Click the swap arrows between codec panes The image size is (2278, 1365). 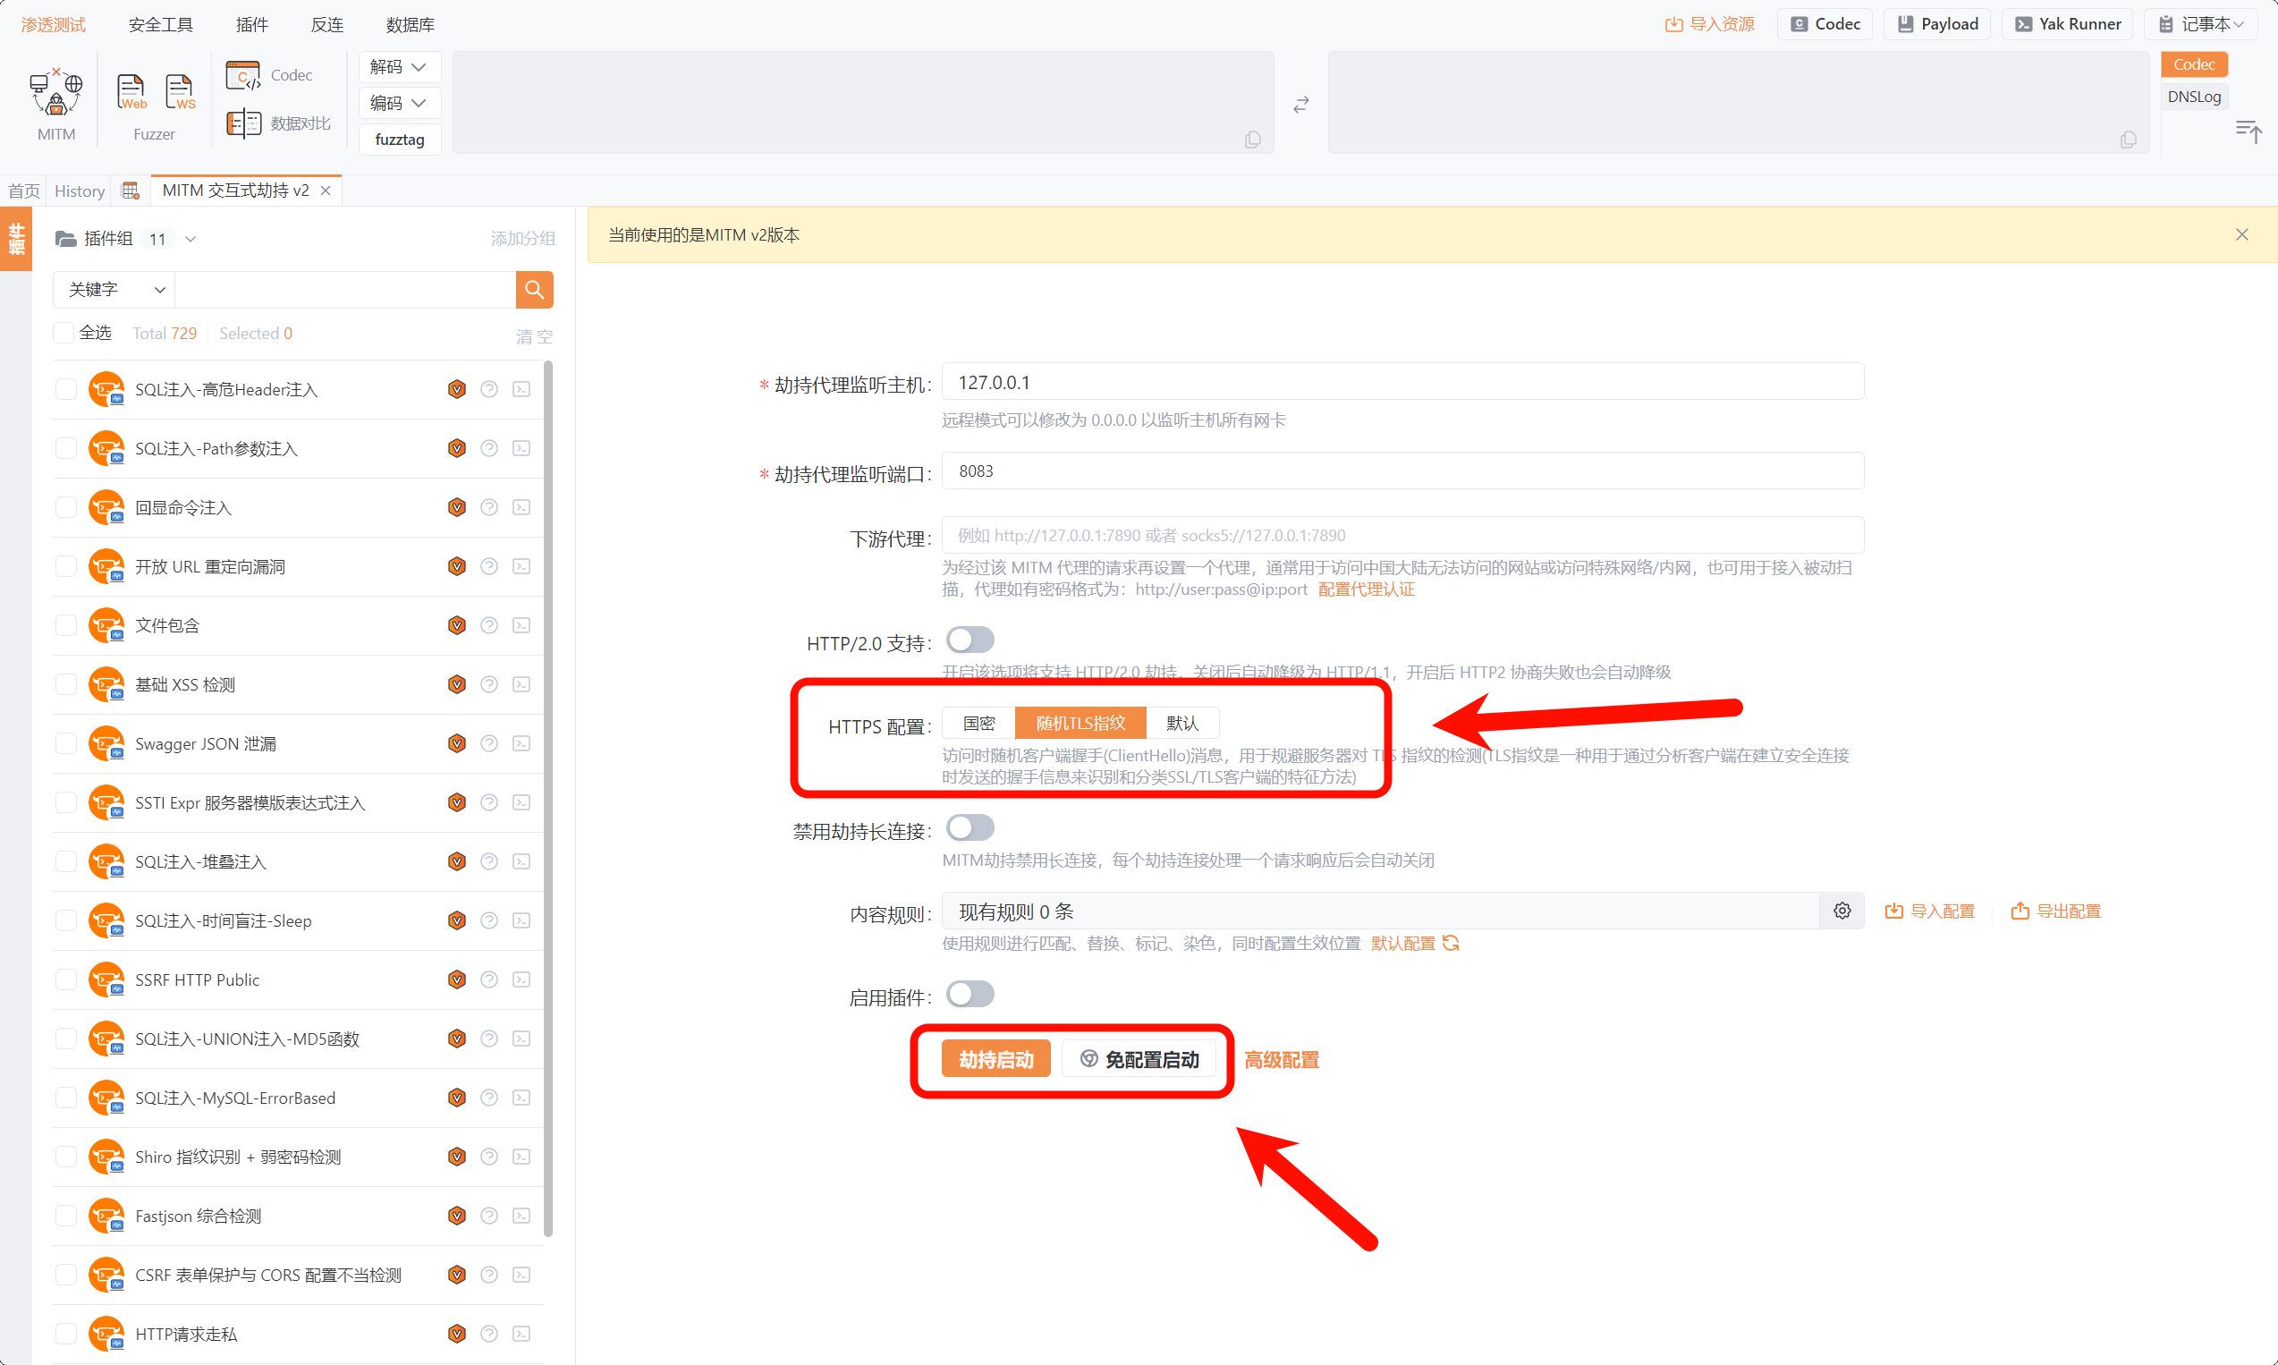tap(1300, 105)
